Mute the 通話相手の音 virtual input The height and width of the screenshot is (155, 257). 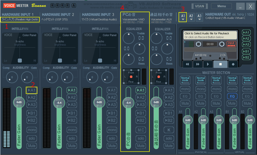169,146
